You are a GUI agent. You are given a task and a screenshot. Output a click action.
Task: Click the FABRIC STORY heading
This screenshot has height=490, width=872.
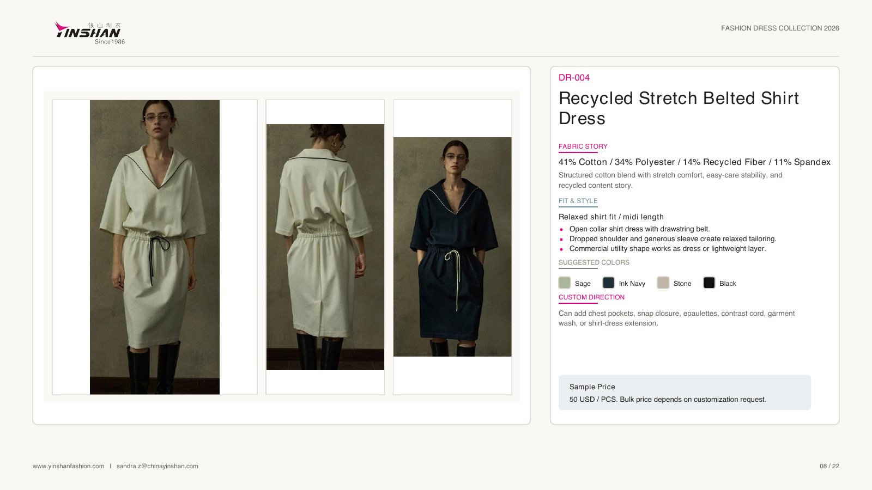(x=583, y=146)
